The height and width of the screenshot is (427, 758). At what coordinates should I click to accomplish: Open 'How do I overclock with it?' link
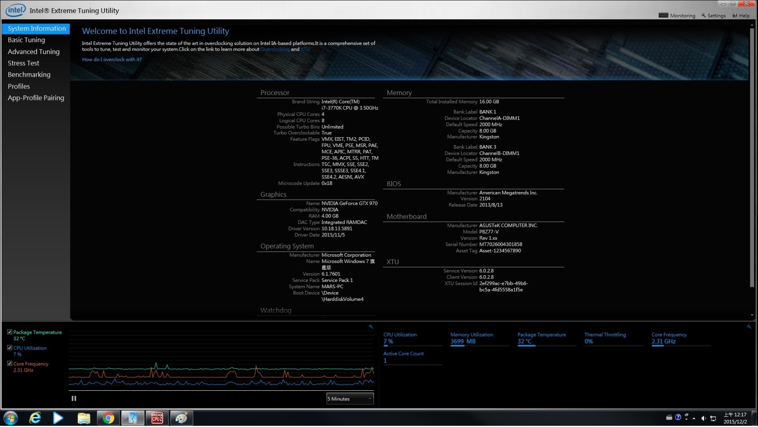[x=112, y=59]
